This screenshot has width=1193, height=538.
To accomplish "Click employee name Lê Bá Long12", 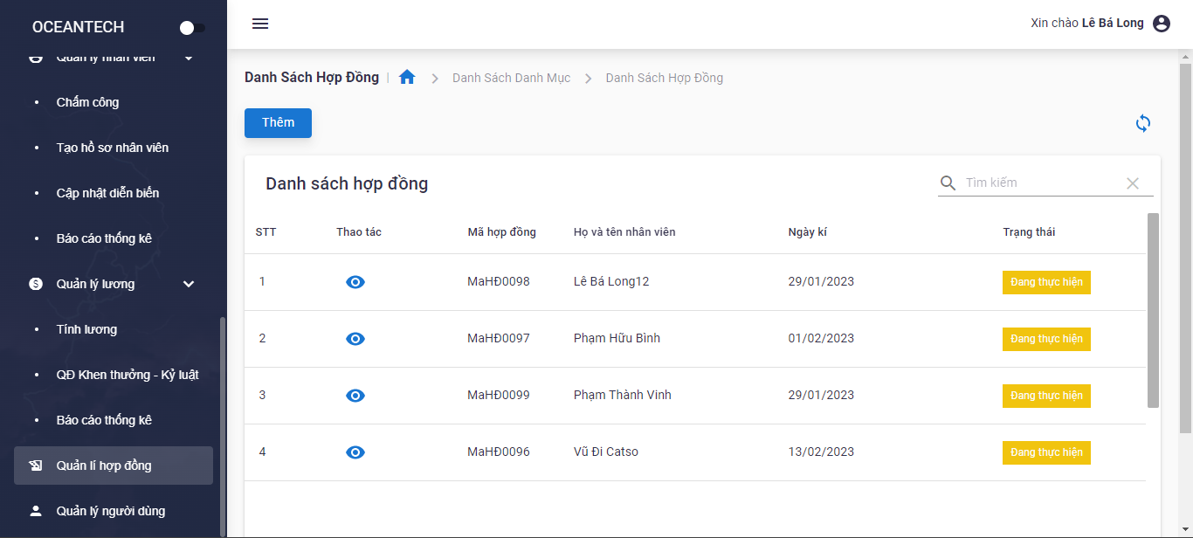I will pyautogui.click(x=611, y=282).
